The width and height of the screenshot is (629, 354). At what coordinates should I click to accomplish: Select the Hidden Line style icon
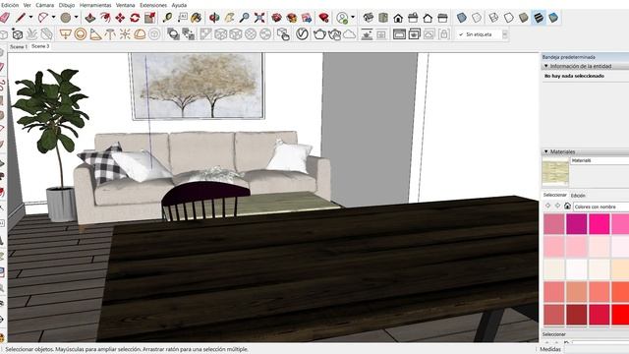coord(509,18)
